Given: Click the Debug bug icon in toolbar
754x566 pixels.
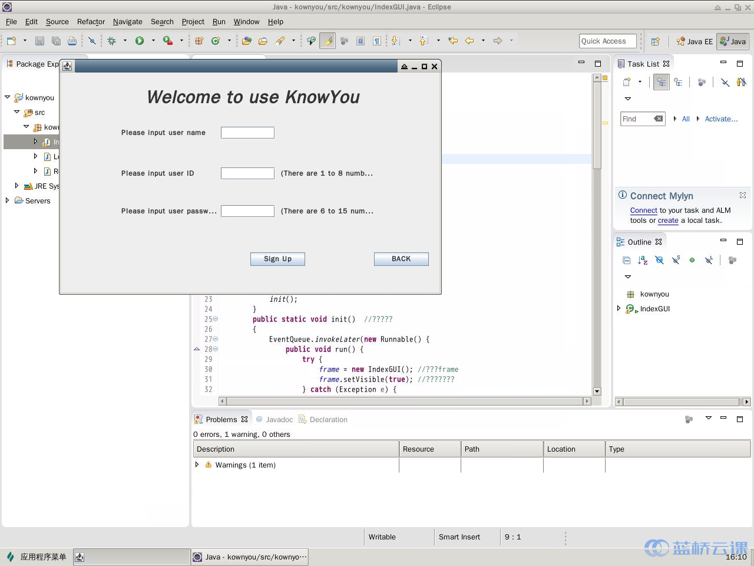Looking at the screenshot, I should pos(111,41).
